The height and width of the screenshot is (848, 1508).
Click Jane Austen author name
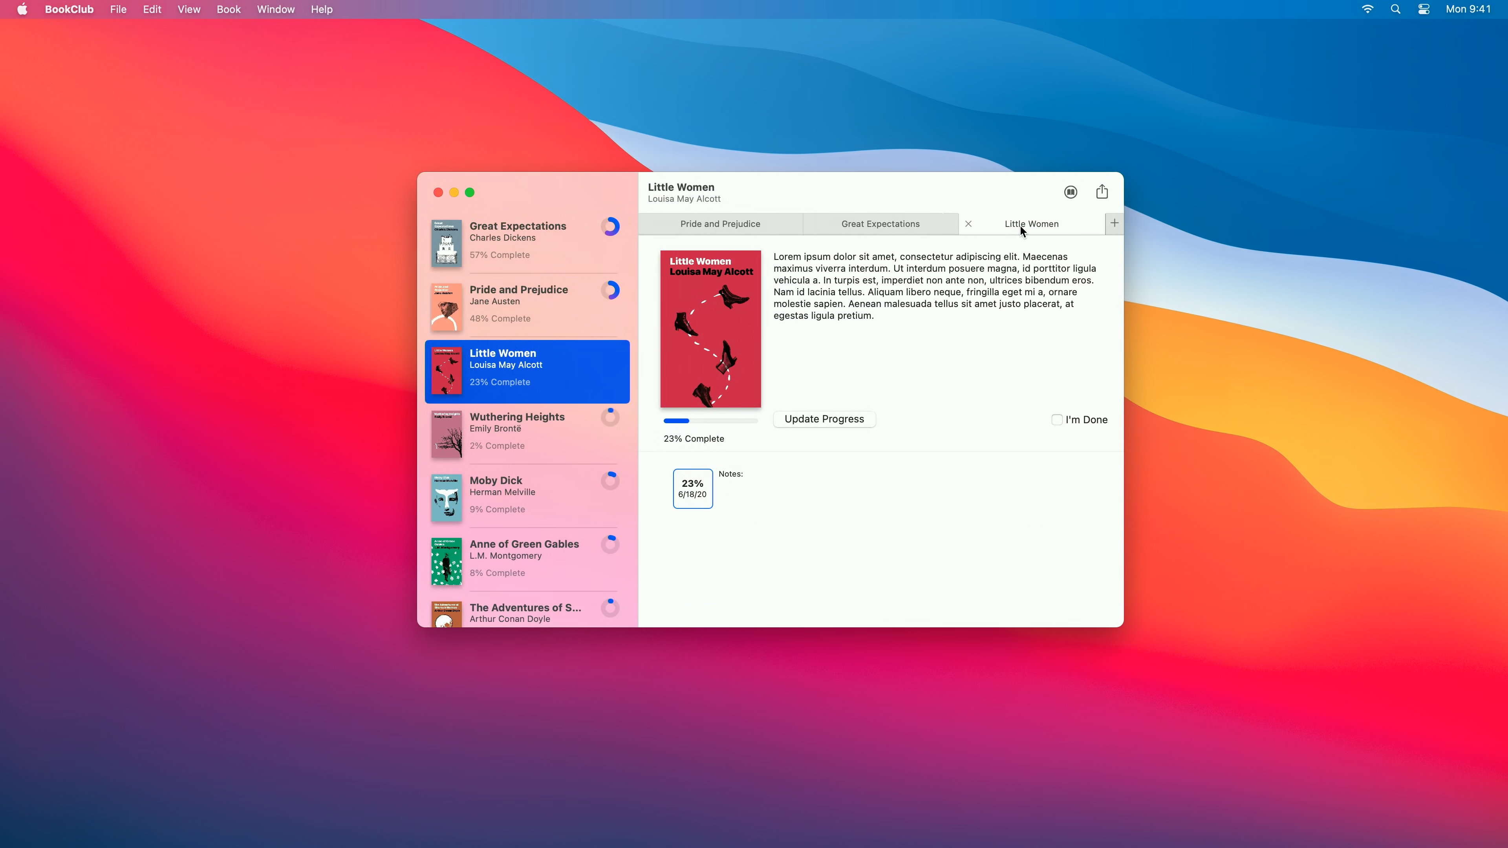tap(495, 302)
